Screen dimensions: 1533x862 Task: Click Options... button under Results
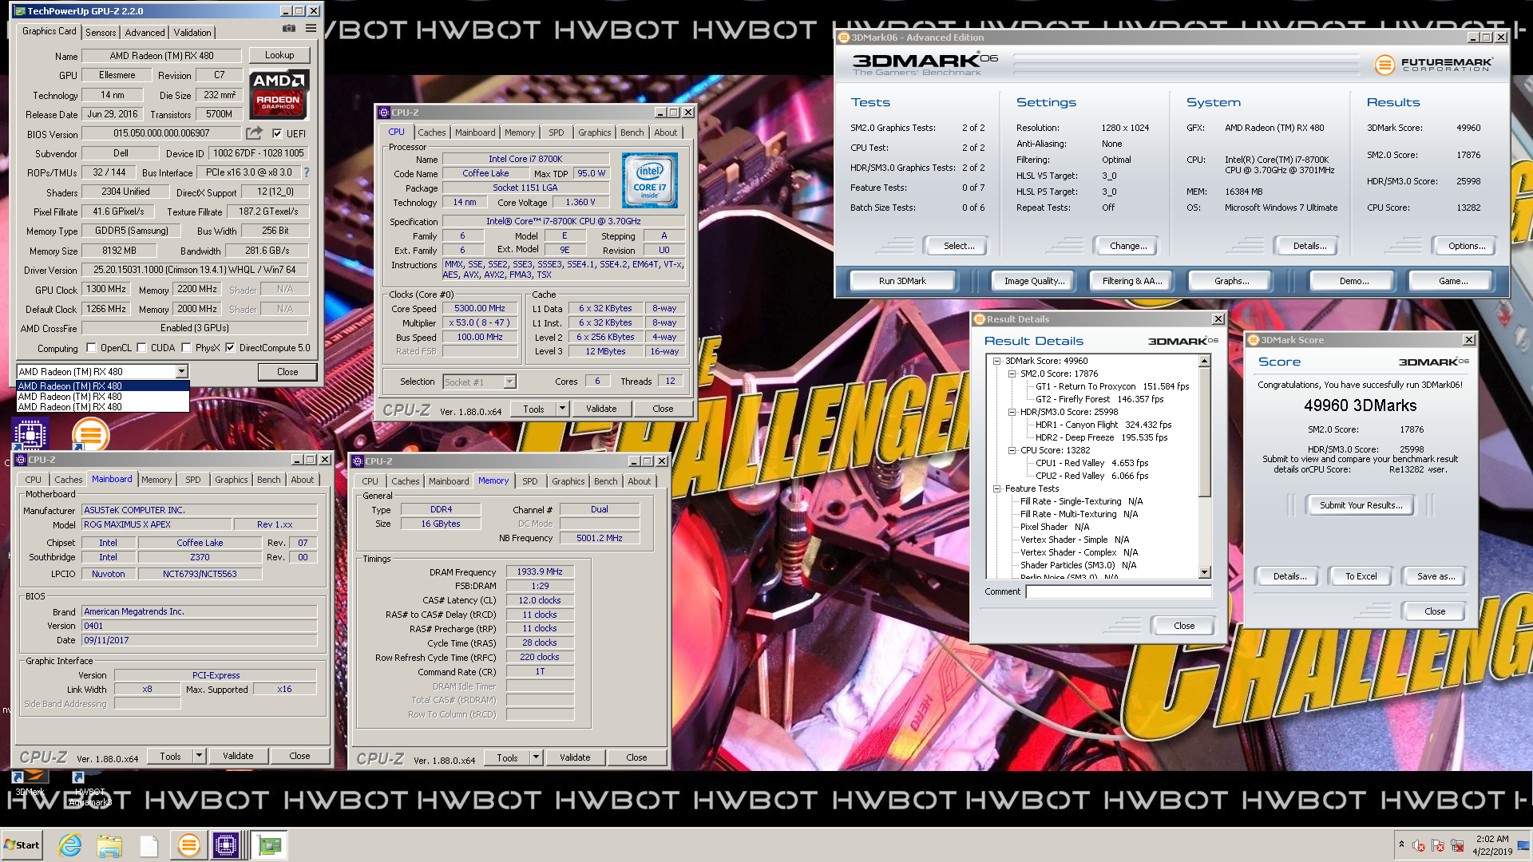(x=1467, y=246)
